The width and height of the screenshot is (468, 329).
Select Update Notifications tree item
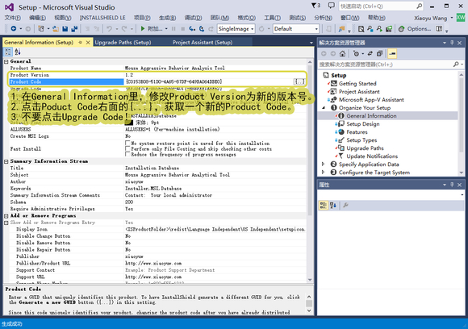[x=372, y=156]
